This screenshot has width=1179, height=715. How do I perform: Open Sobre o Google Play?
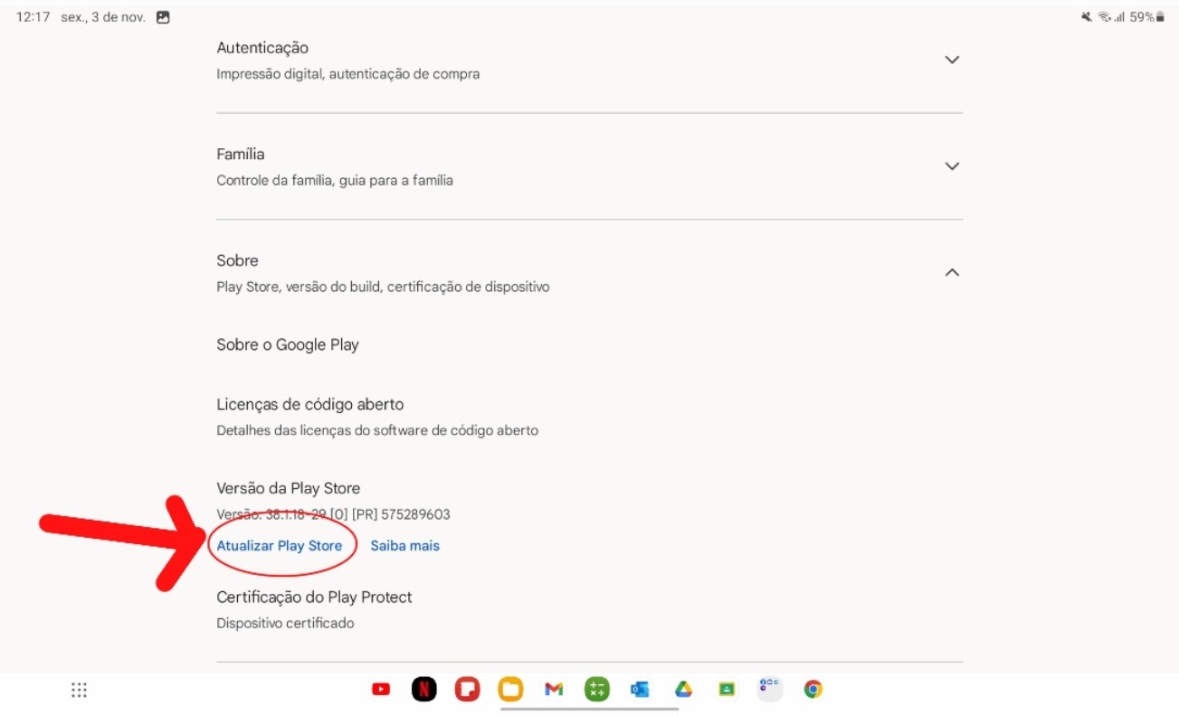pos(288,344)
